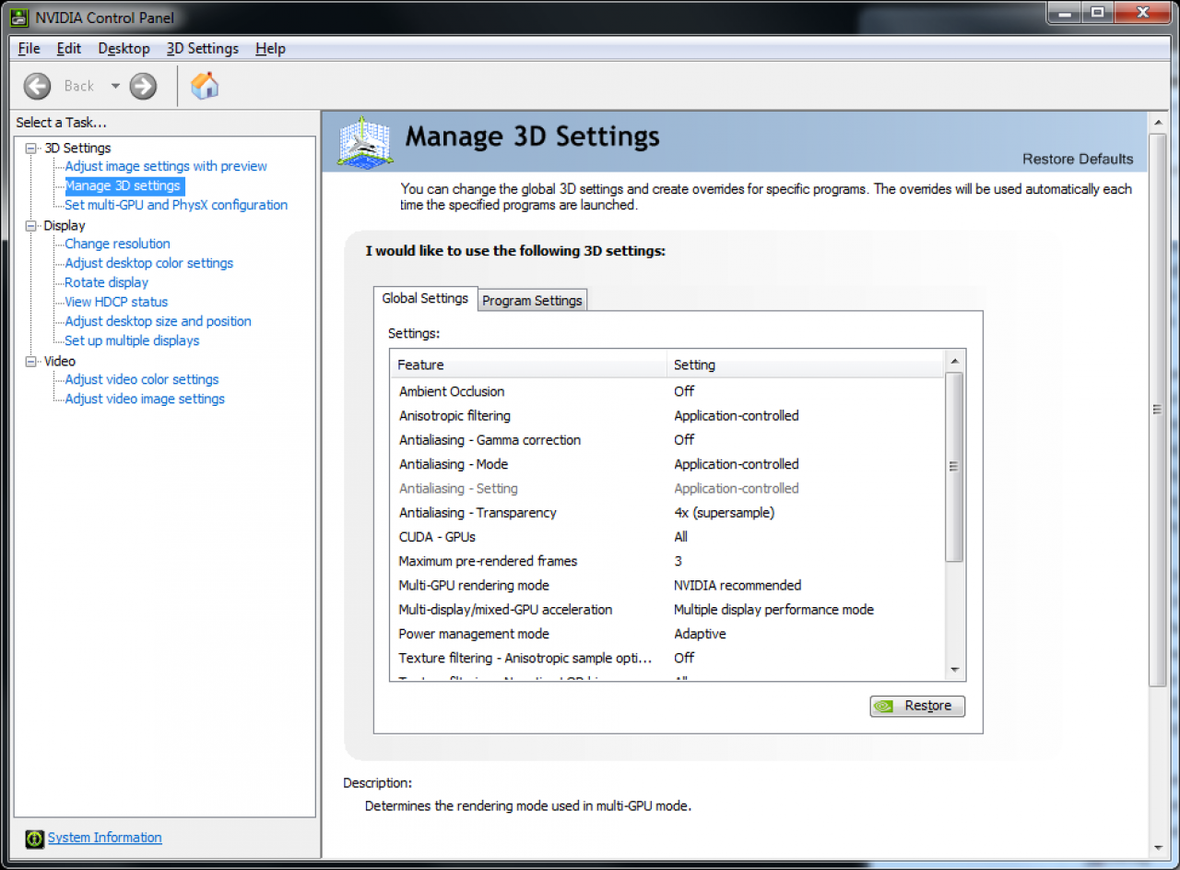
Task: Open Set multi-GPU and PhysX configuration
Action: (x=176, y=205)
